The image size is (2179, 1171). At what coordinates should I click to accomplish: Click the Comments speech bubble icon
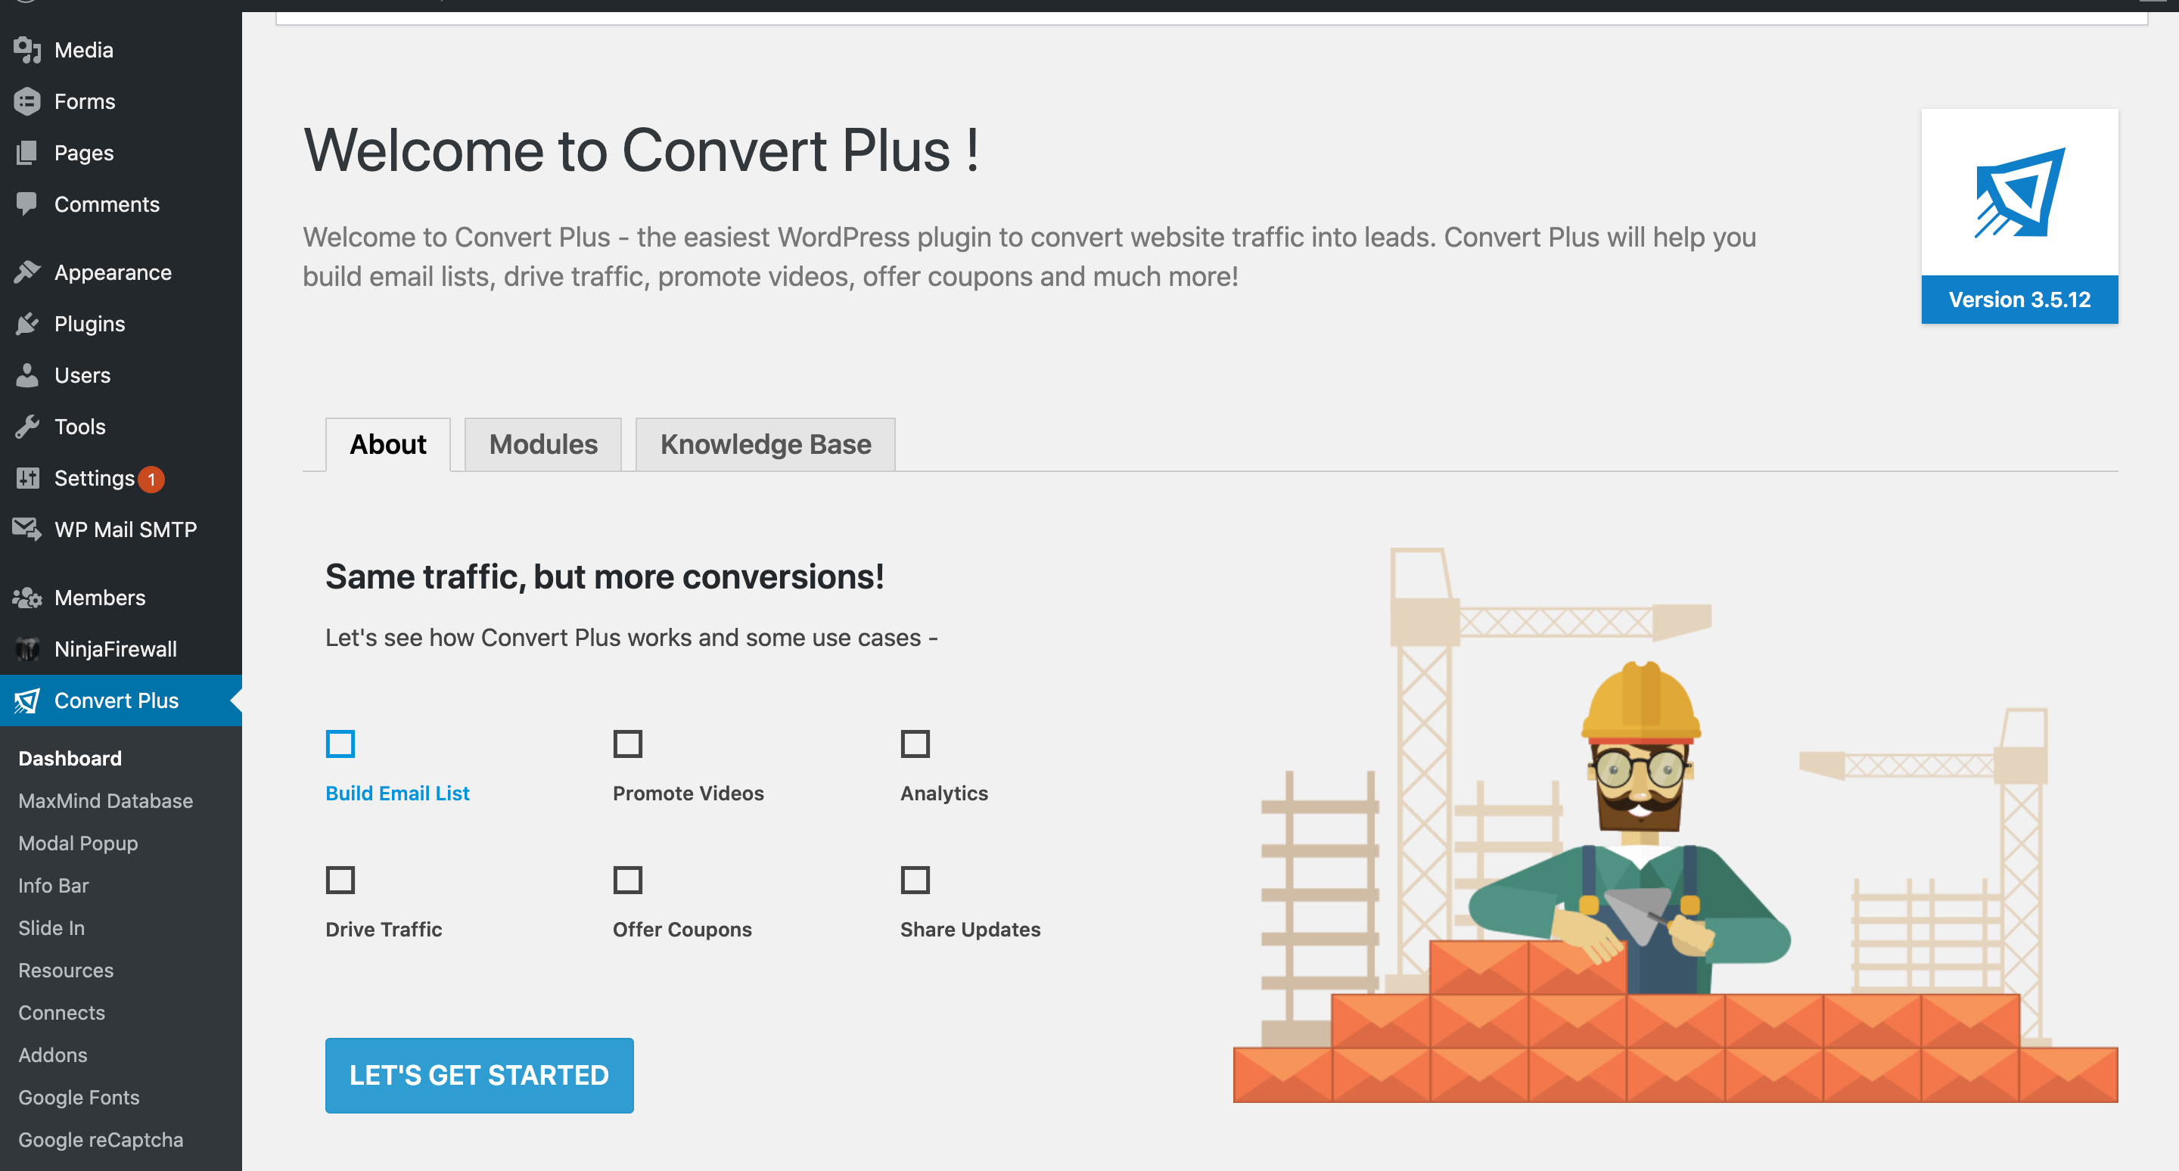[x=27, y=203]
